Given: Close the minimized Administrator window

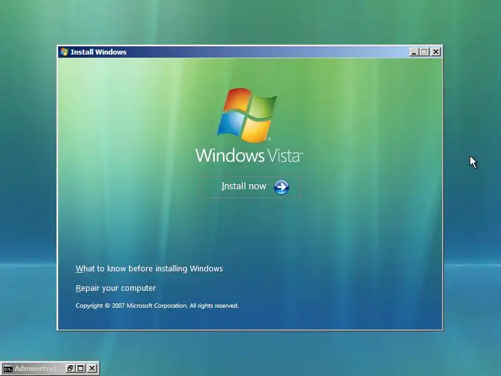Looking at the screenshot, I should pos(91,368).
